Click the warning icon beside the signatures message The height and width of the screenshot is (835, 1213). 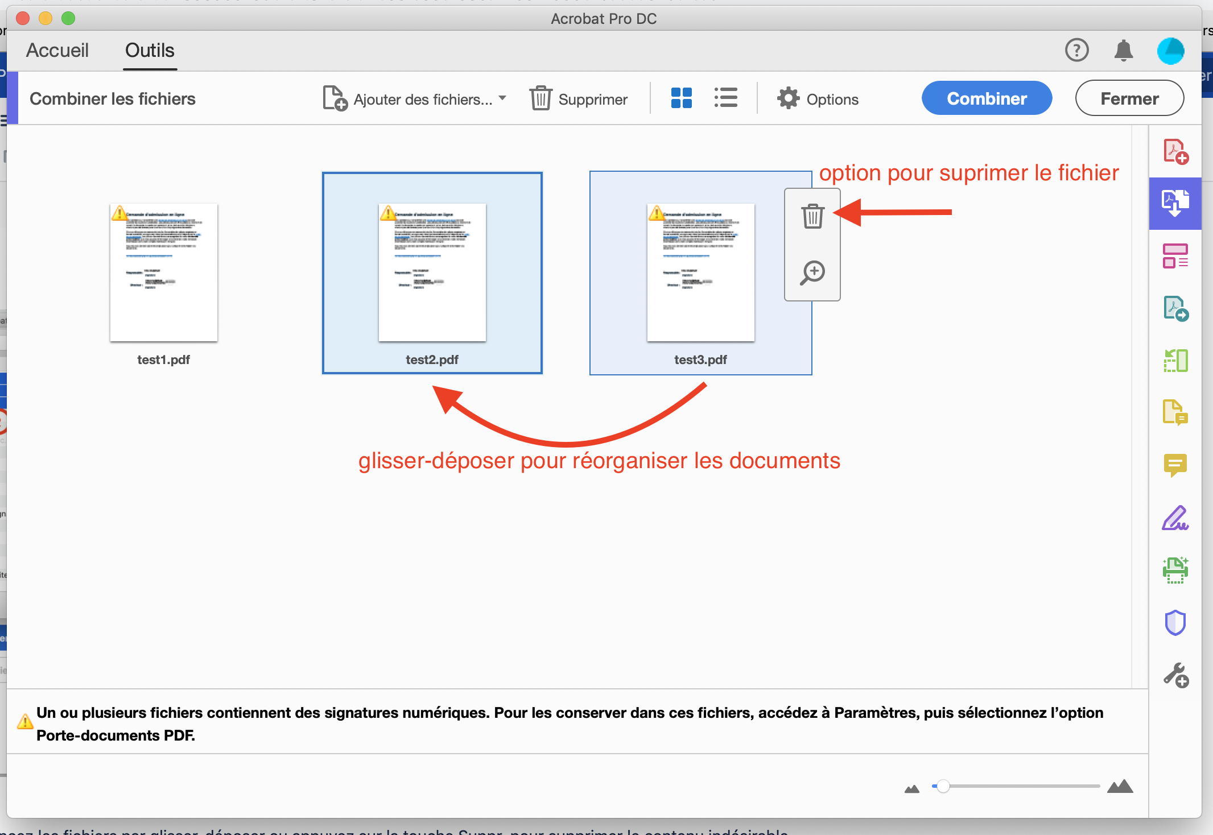click(x=24, y=721)
